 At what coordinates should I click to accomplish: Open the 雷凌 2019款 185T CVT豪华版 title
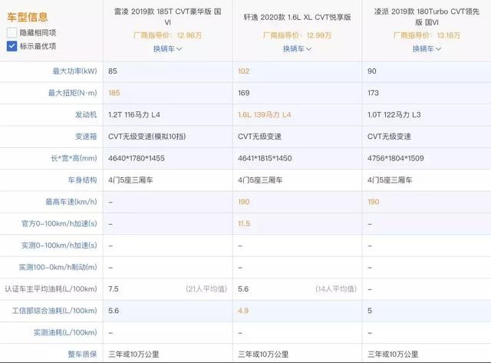pyautogui.click(x=167, y=17)
